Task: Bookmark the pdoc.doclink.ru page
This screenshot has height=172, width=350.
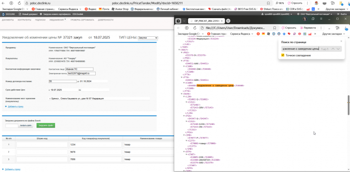Action: (x=268, y=3)
